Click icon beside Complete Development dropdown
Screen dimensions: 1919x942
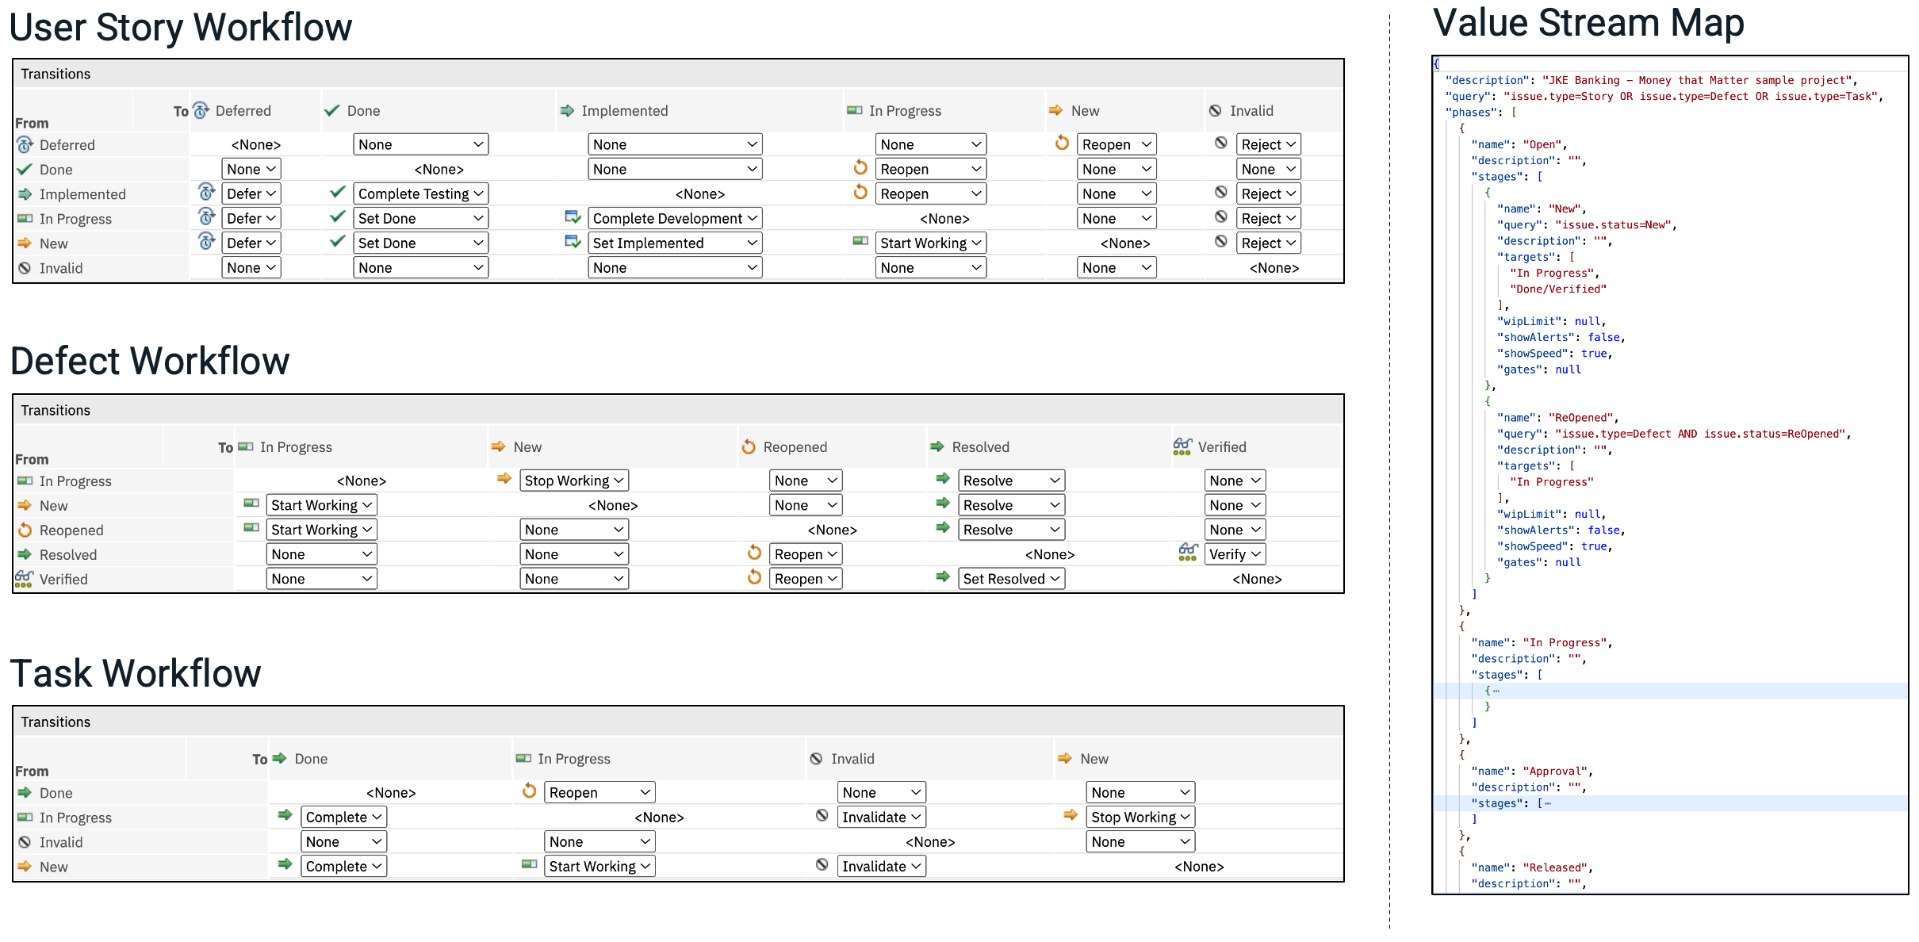coord(573,216)
